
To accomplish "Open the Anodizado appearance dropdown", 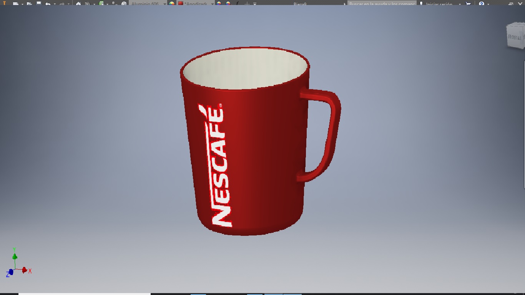I will [213, 3].
